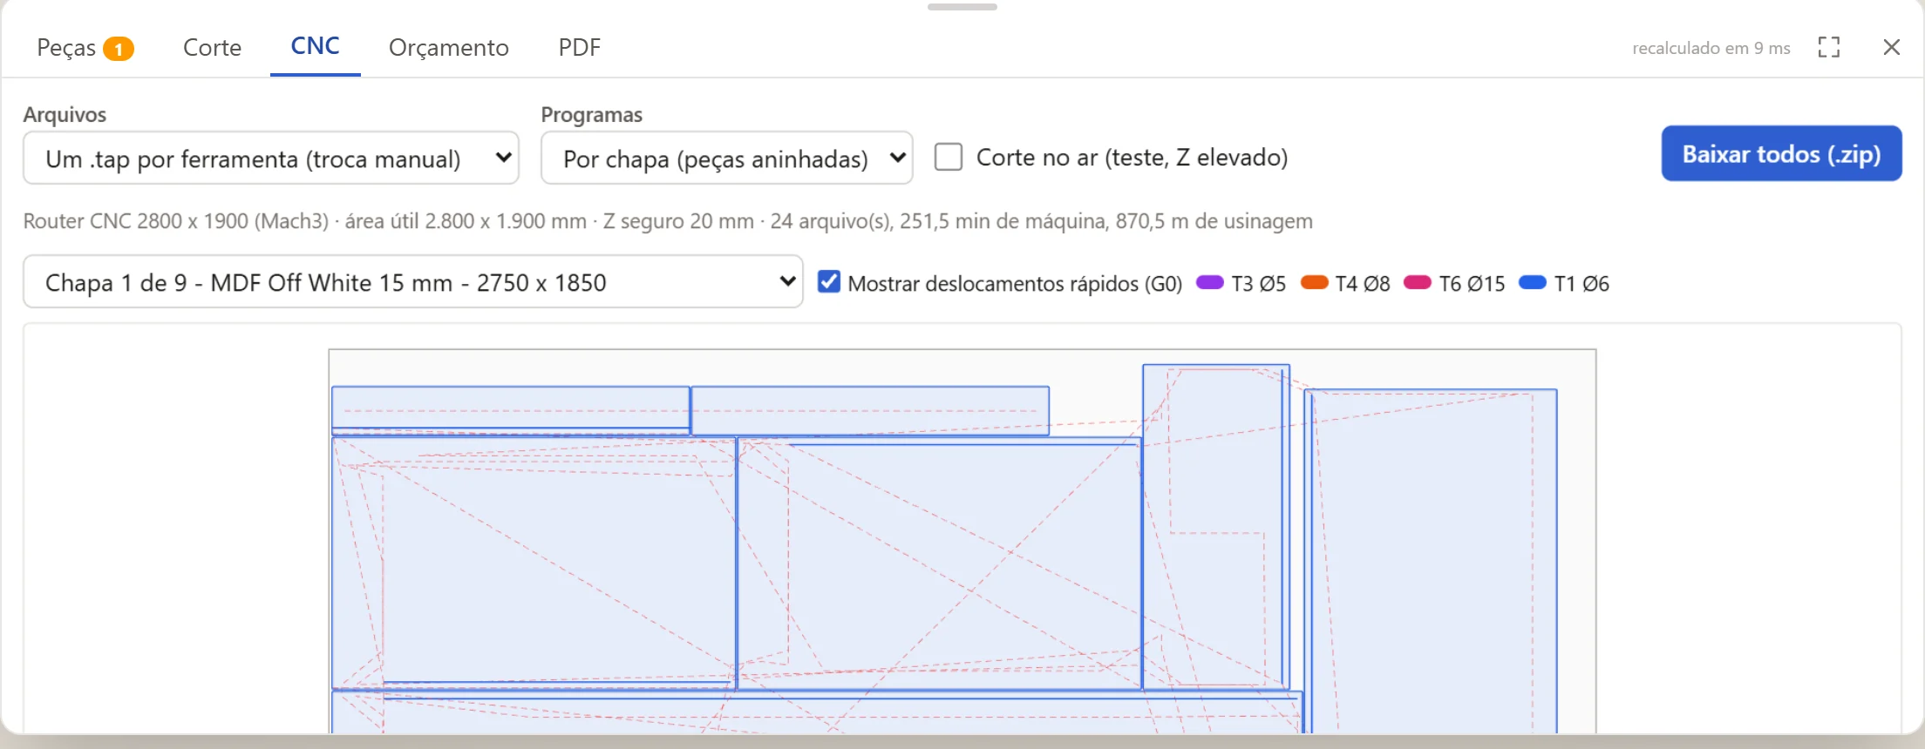Click the pink T6 Ø15 swatch

[x=1418, y=283]
